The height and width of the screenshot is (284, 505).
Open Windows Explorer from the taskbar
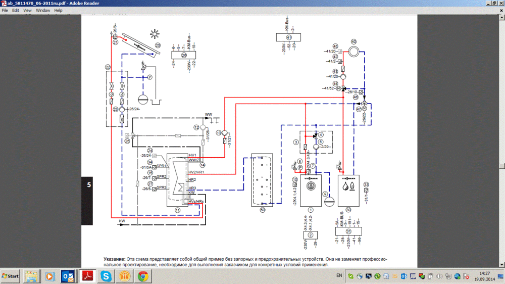point(31,276)
